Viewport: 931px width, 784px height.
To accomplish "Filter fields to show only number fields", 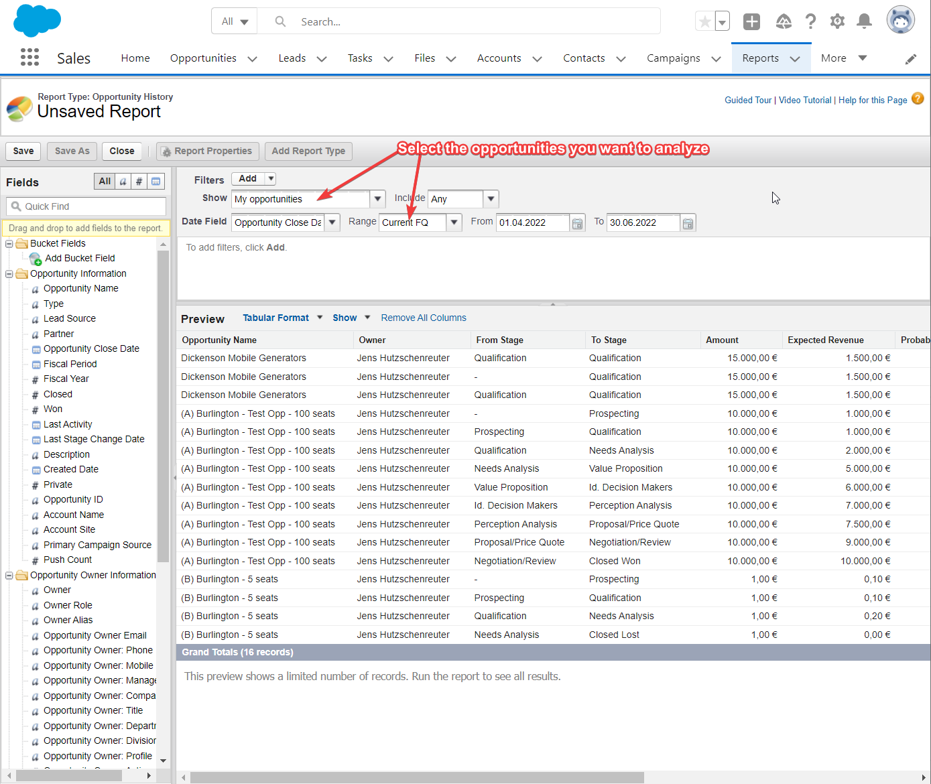I will 139,181.
